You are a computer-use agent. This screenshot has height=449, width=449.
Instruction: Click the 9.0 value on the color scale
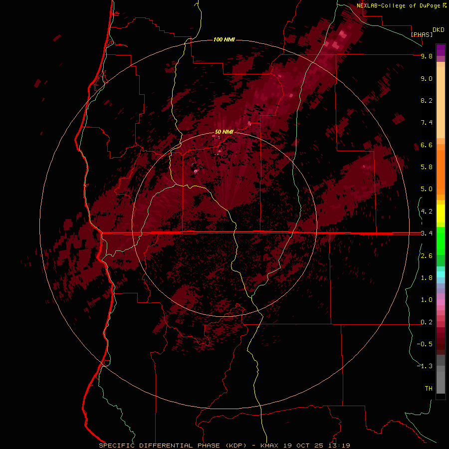pyautogui.click(x=427, y=78)
